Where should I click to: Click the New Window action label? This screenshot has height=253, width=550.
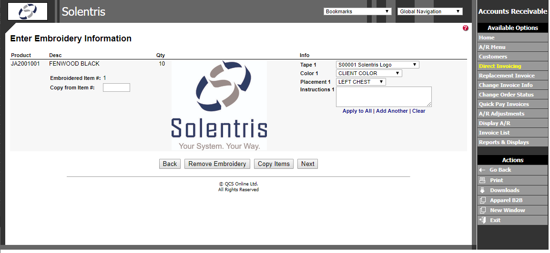(508, 210)
